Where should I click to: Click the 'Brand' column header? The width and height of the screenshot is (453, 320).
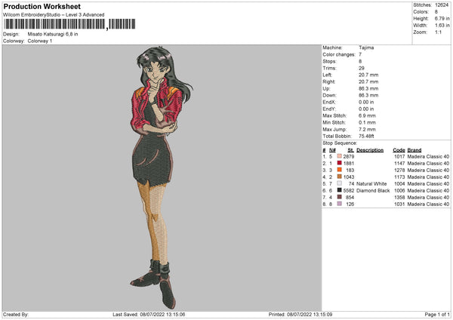414,150
